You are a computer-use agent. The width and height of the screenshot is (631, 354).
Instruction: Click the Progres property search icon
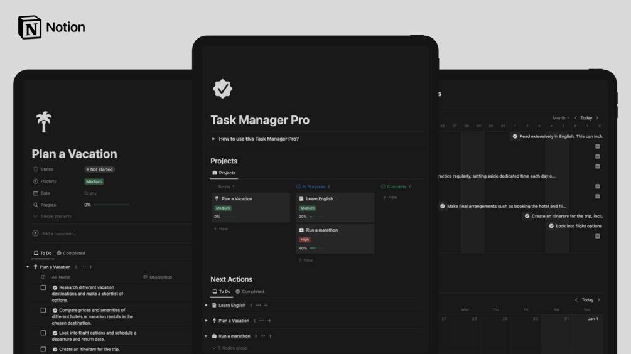(x=35, y=205)
